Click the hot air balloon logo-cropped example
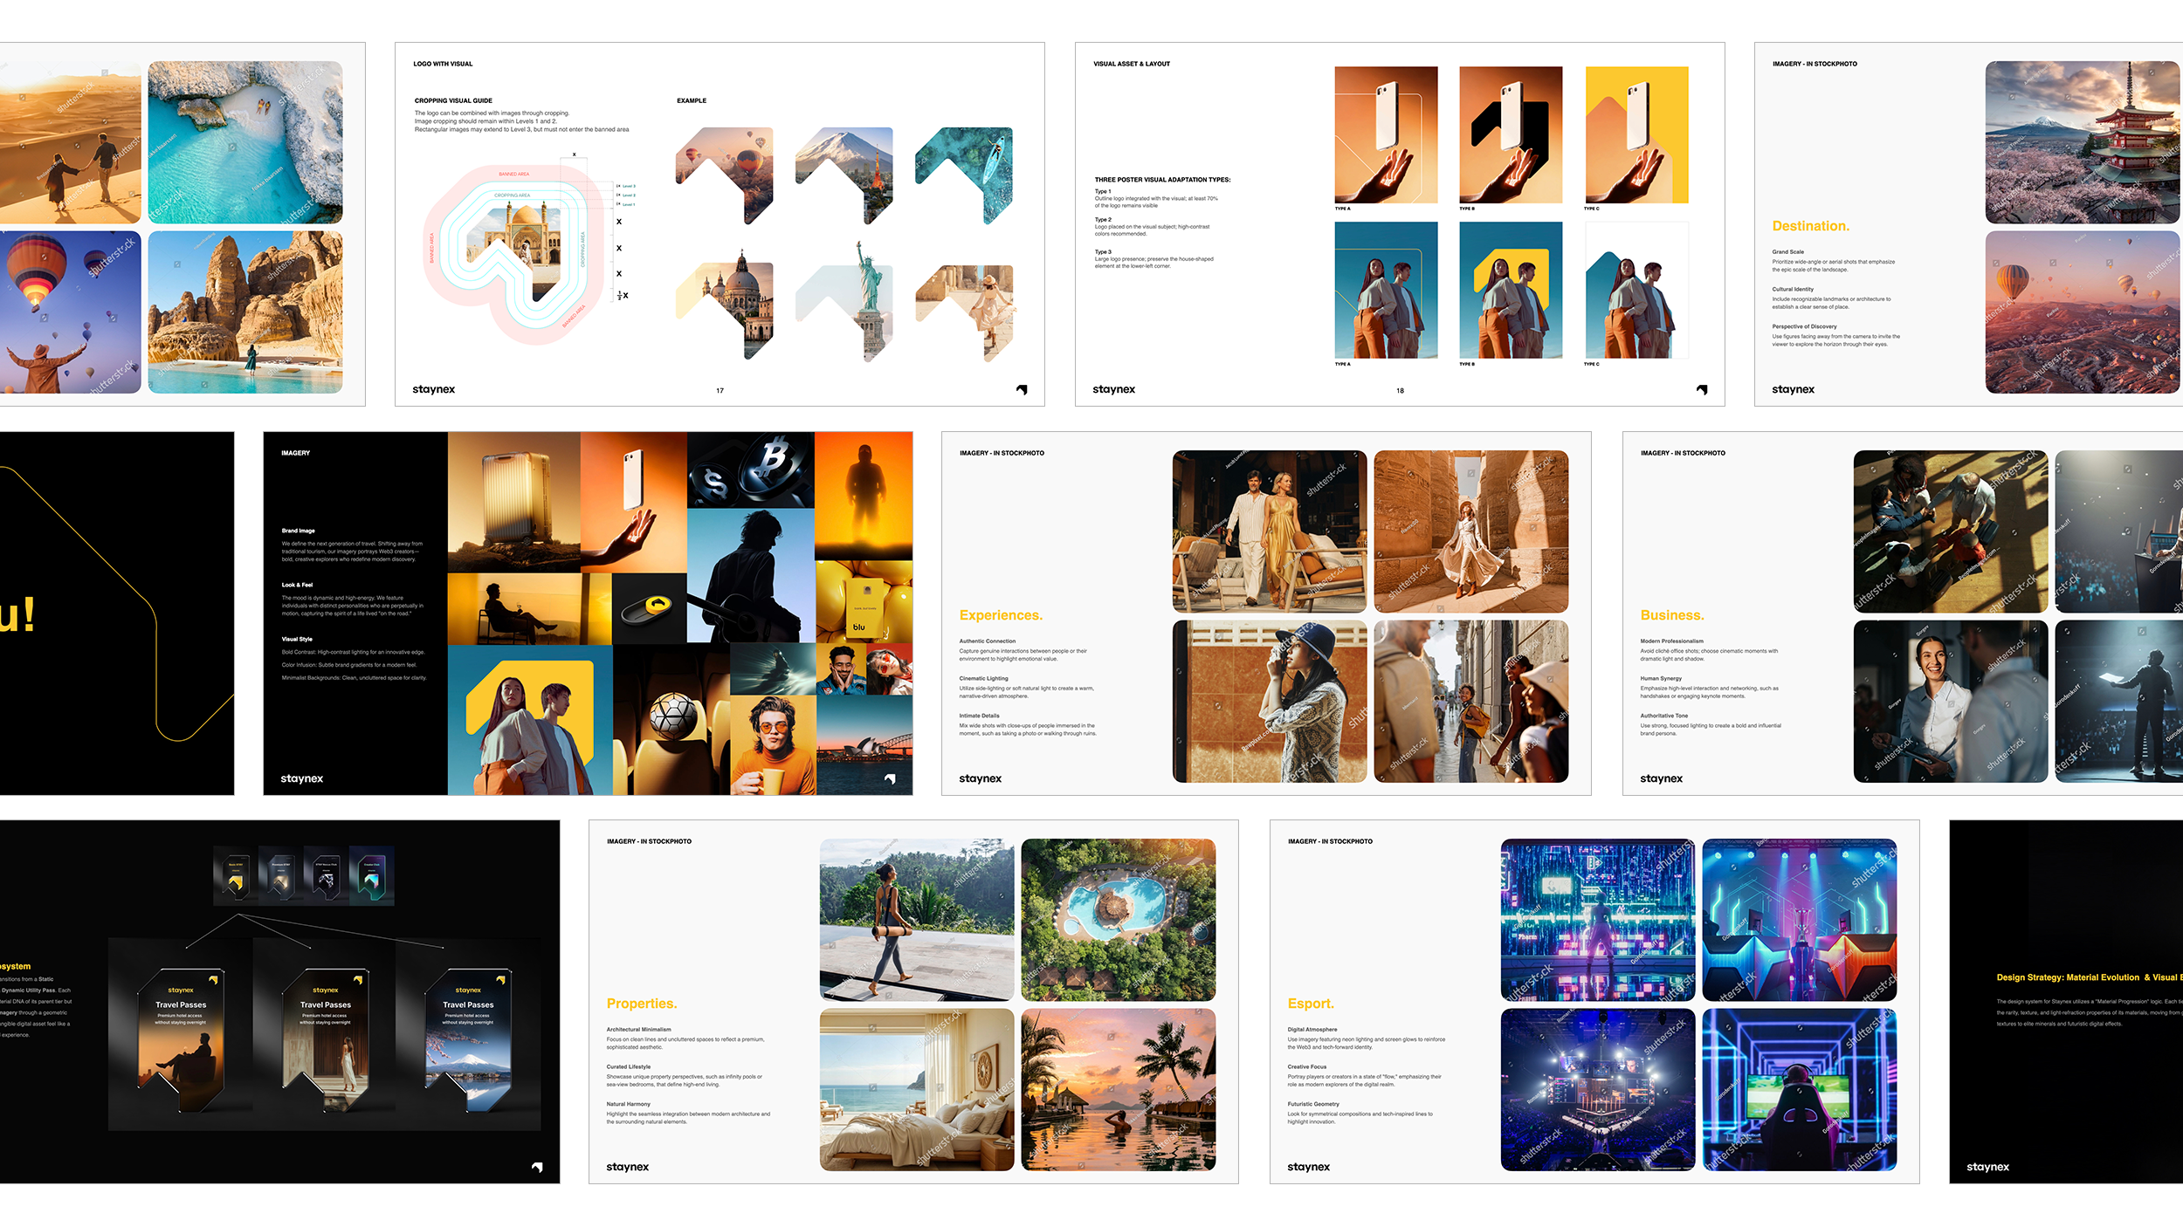This screenshot has height=1227, width=2183. click(725, 175)
